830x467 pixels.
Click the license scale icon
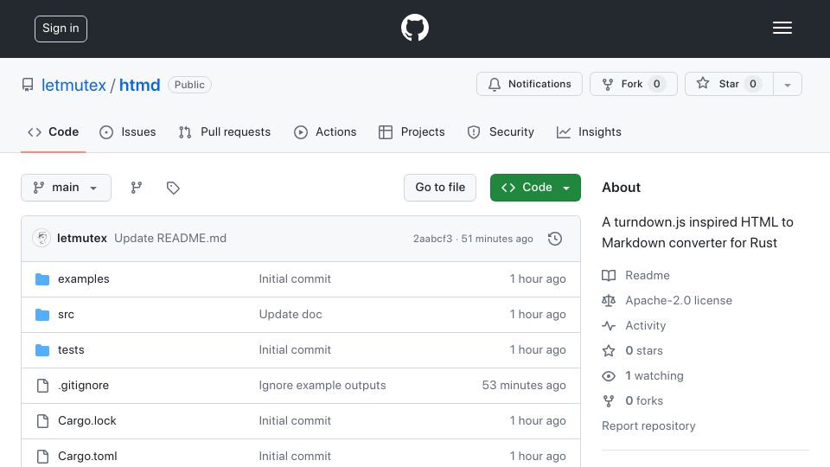click(609, 301)
